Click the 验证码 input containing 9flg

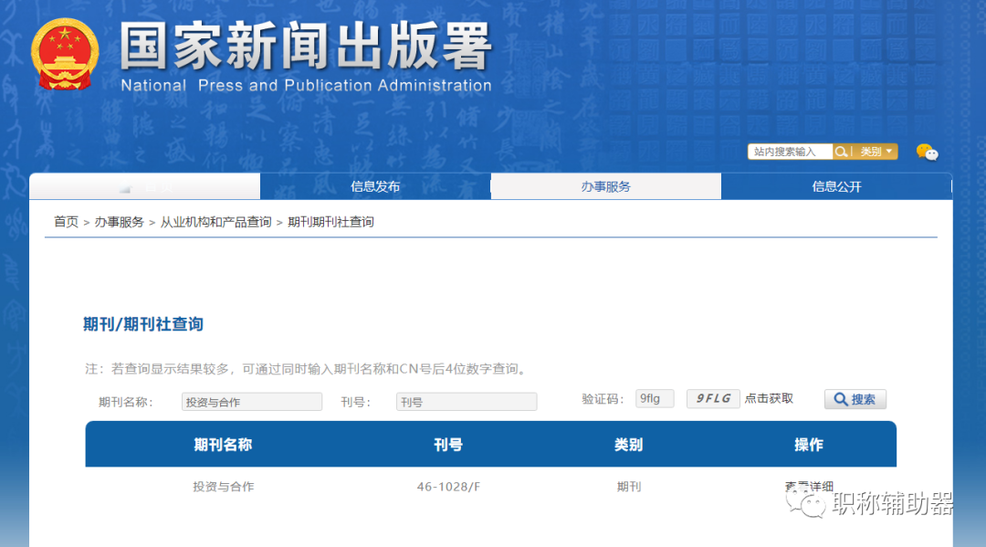click(654, 398)
